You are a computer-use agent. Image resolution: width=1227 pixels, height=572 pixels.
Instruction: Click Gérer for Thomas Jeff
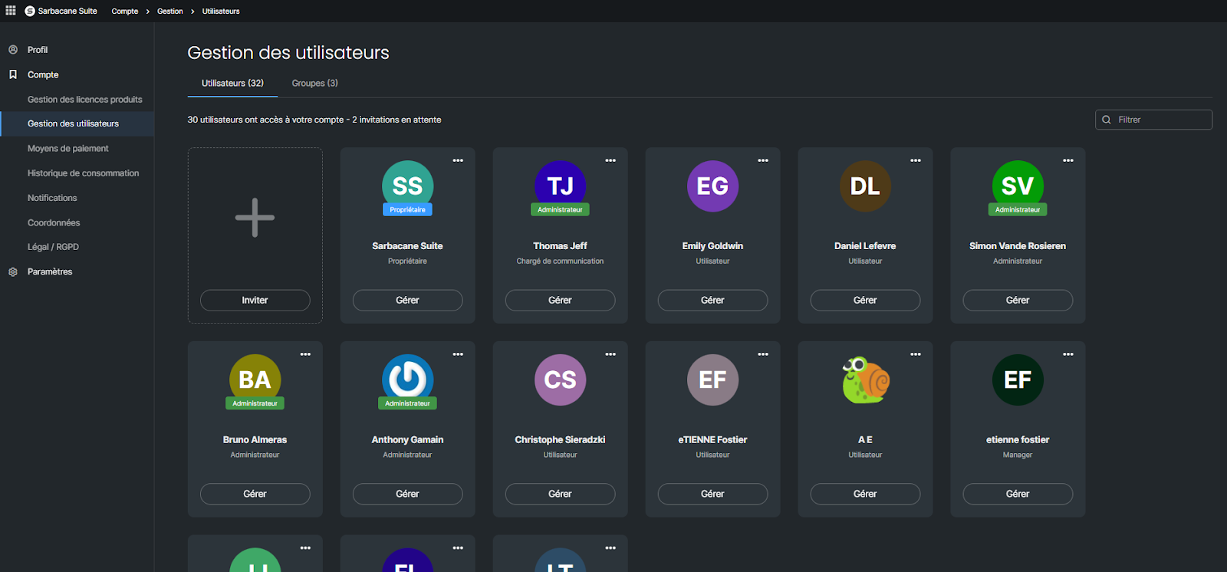[560, 301]
